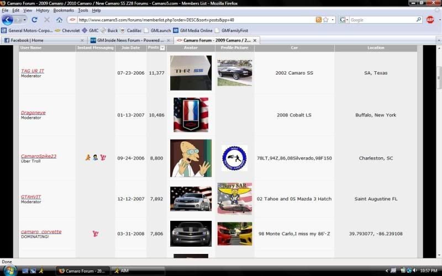The width and height of the screenshot is (442, 276).
Task: Open the Bookmarks menu
Action: tap(64, 10)
